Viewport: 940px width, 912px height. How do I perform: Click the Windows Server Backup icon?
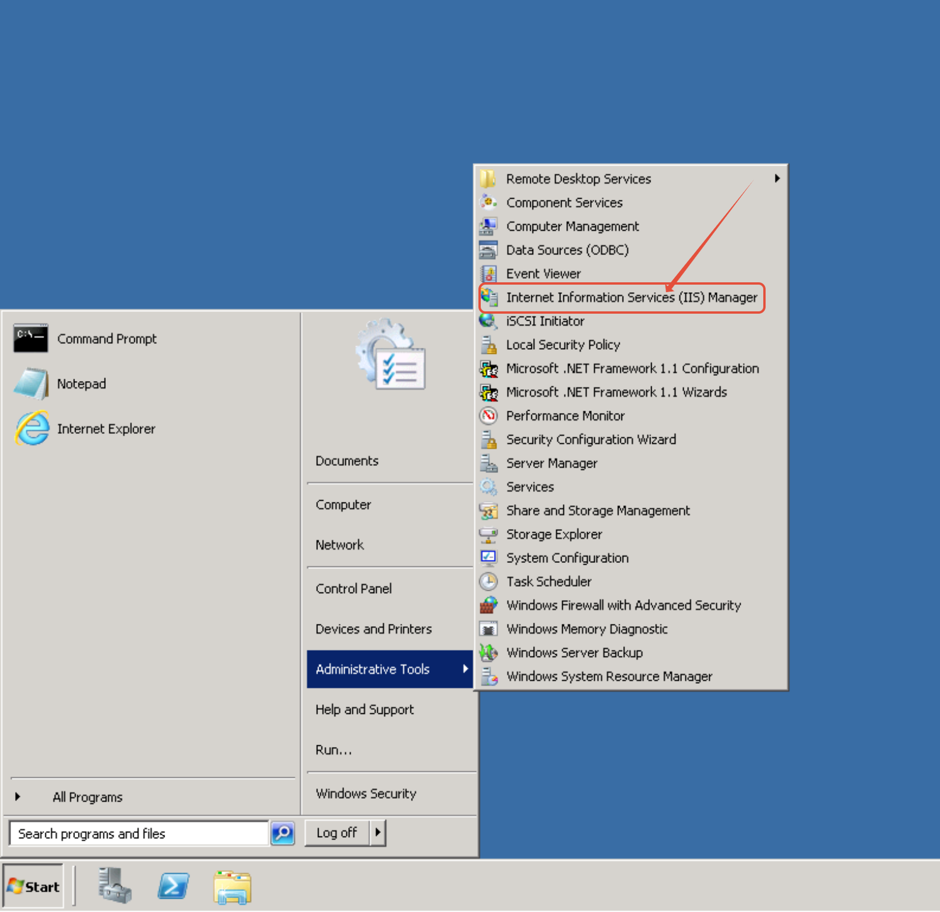pyautogui.click(x=488, y=652)
